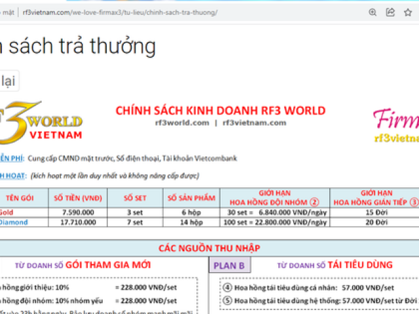Click 'Hoa hồng tái tiêu dùng hệ thống' line
Image resolution: width=419 pixels, height=314 pixels.
point(321,301)
